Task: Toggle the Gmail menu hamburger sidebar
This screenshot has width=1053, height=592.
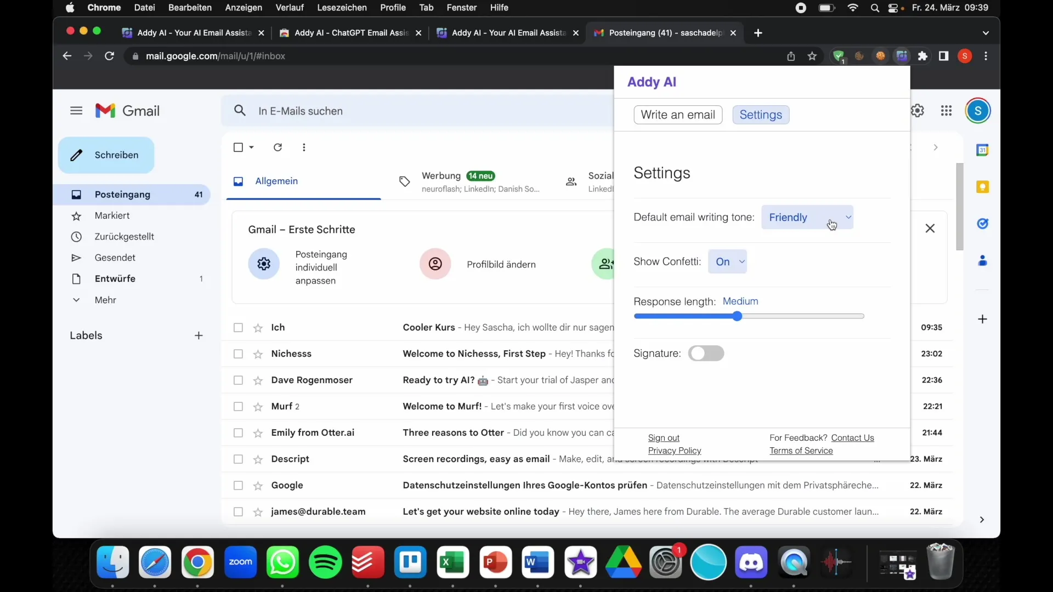Action: tap(76, 111)
